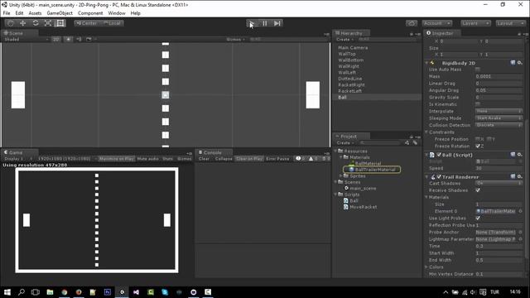Click Mute audio in Game view

tap(147, 158)
